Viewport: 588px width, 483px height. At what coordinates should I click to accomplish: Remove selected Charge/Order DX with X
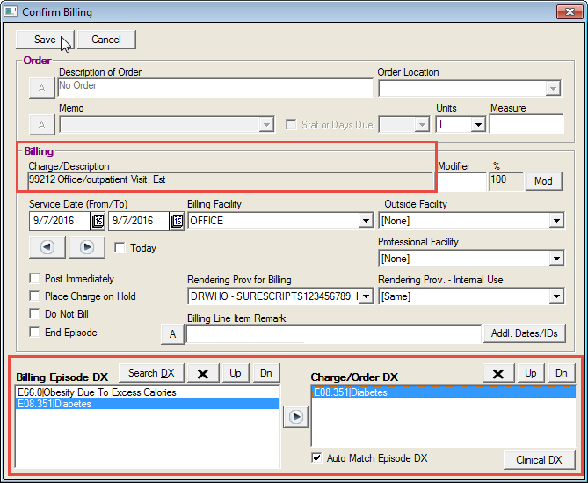[x=498, y=373]
